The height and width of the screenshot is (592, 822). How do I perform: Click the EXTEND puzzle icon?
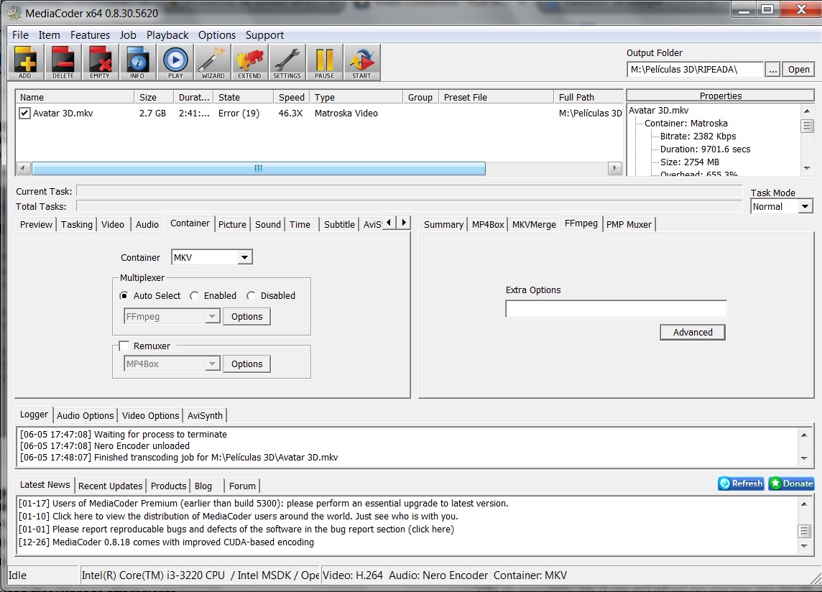[x=249, y=63]
